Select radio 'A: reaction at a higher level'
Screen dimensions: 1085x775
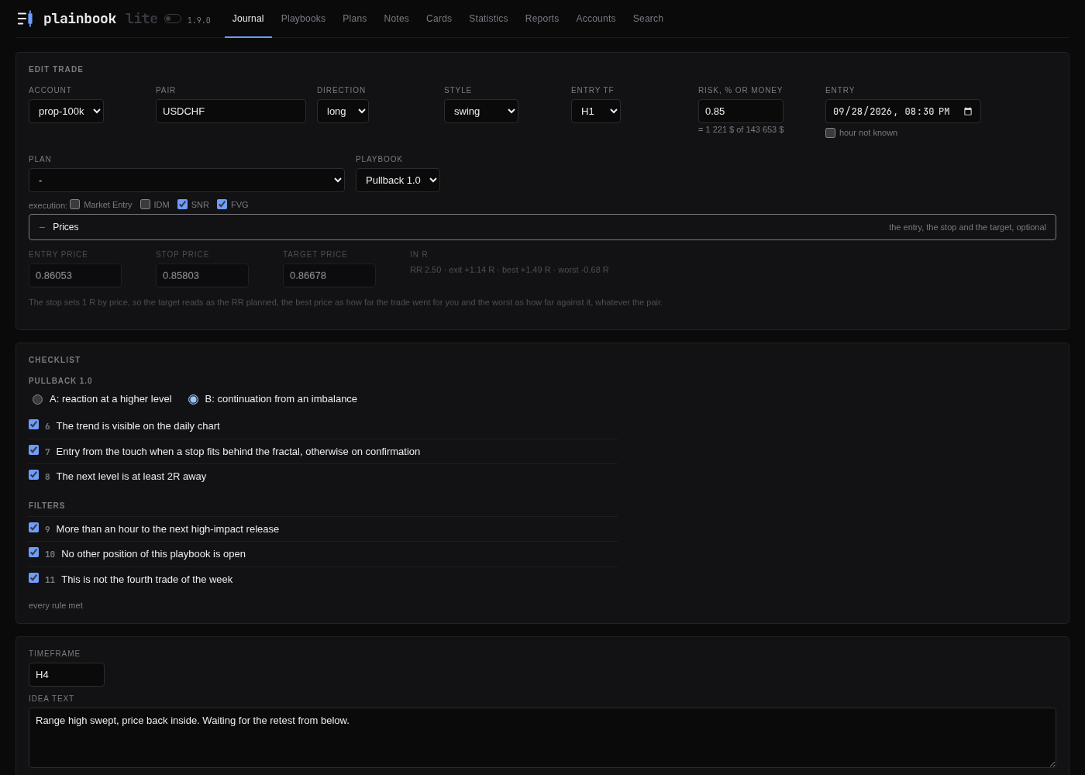(x=37, y=399)
